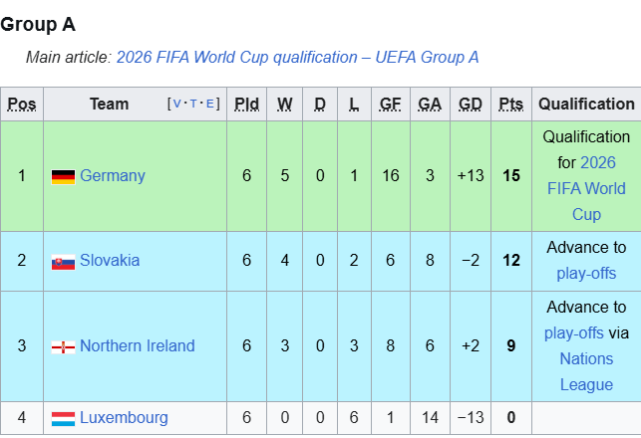The height and width of the screenshot is (438, 641).
Task: Visit the Luxembourg team page
Action: click(124, 418)
